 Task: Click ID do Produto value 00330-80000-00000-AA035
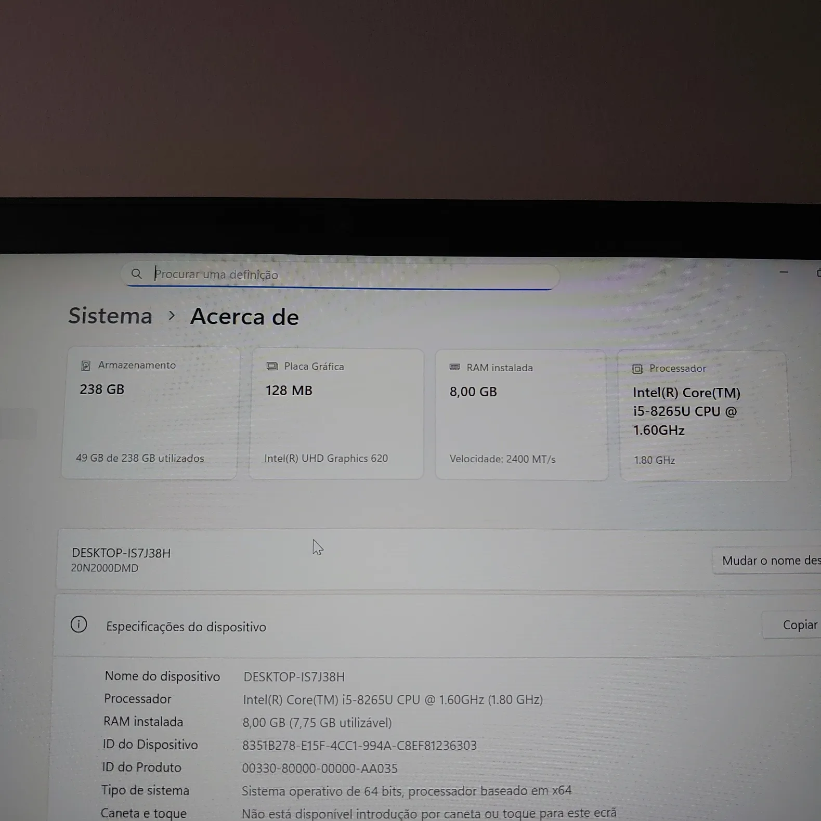click(320, 768)
